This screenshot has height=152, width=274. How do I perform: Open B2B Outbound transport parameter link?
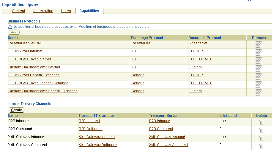91,129
